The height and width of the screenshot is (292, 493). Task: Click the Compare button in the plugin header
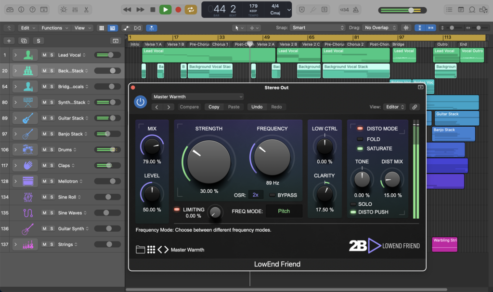pyautogui.click(x=189, y=106)
